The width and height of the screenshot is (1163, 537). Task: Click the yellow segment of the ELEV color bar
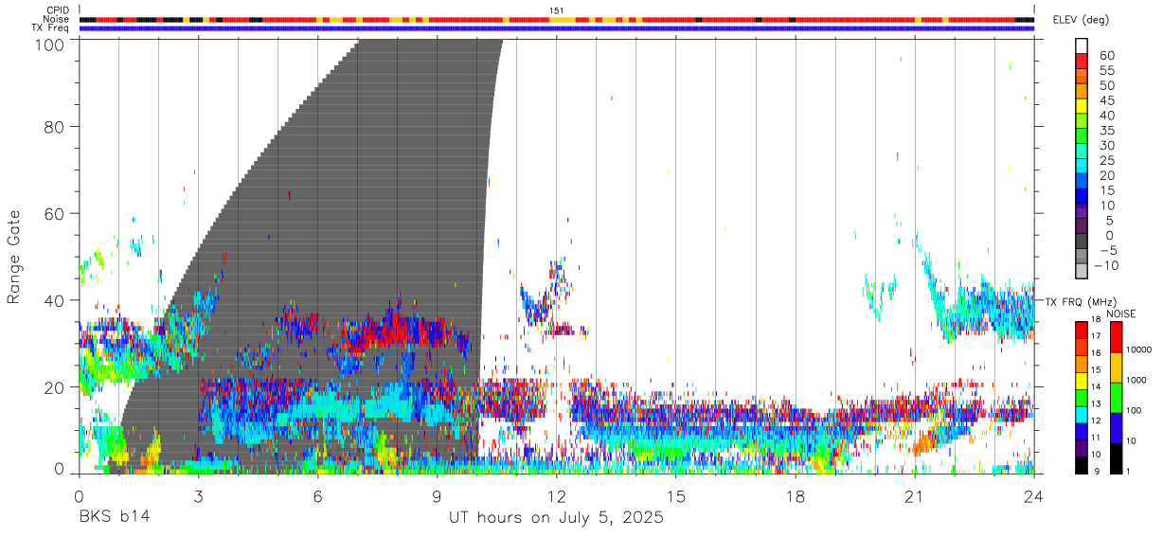click(1082, 106)
